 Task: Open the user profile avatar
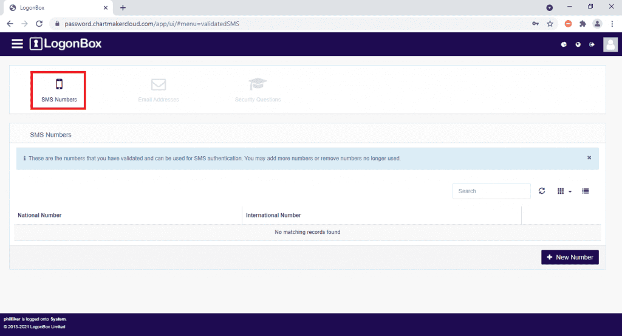pos(610,44)
